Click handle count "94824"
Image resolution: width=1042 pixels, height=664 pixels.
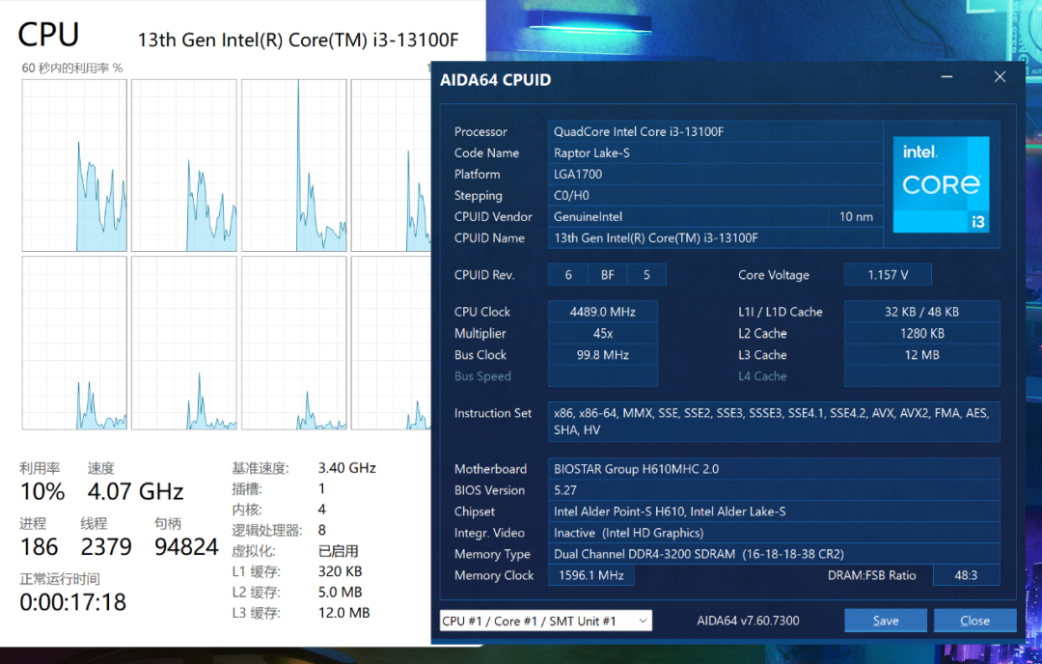point(187,547)
